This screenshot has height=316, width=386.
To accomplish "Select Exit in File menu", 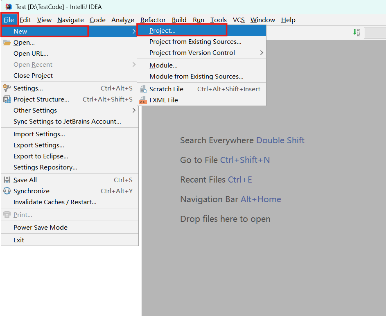I will (x=70, y=240).
